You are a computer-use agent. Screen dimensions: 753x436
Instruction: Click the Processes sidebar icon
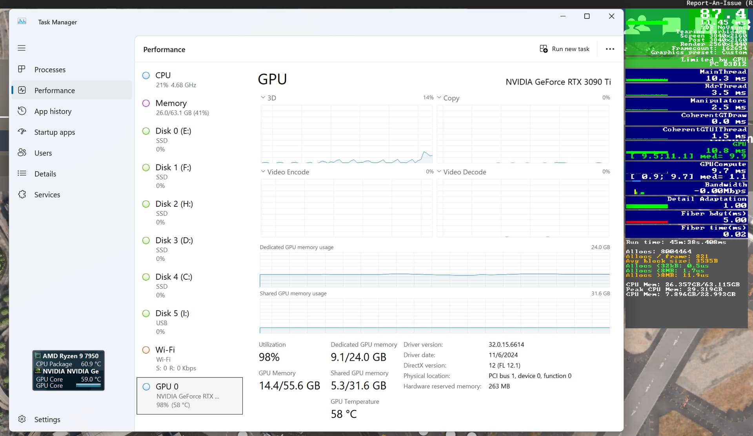[22, 69]
